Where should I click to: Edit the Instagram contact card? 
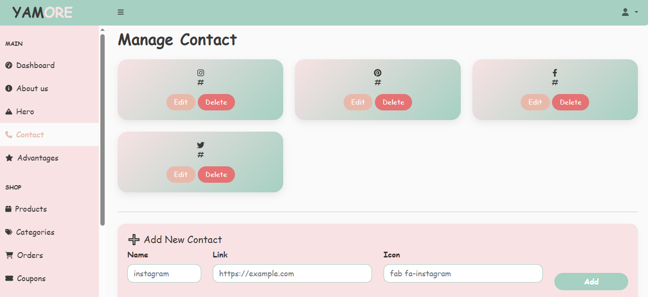(x=181, y=102)
